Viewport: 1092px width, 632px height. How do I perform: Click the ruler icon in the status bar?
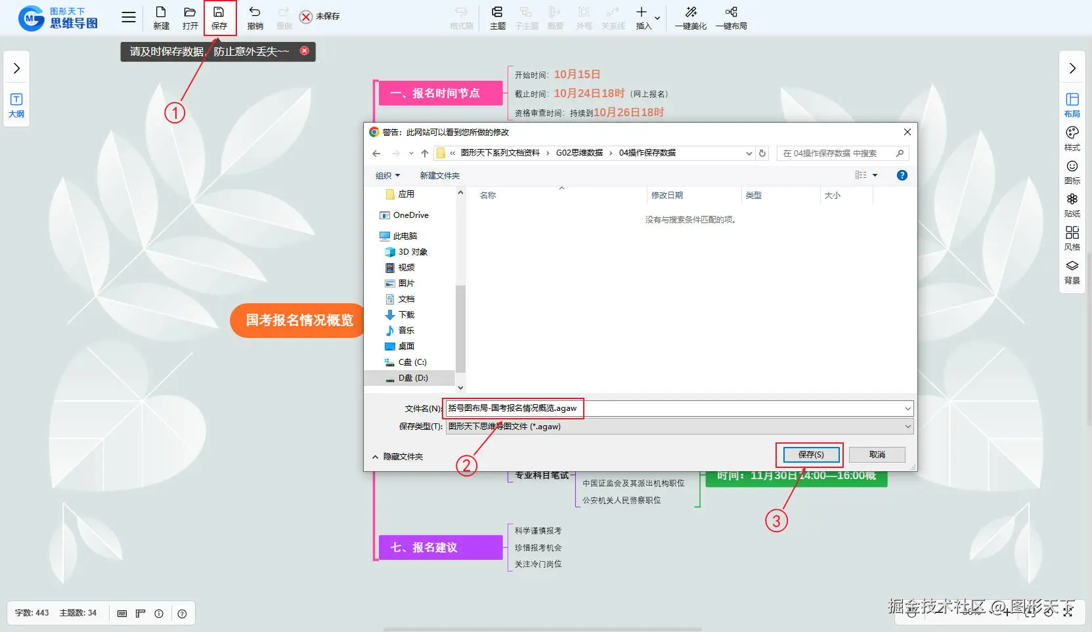[x=140, y=614]
